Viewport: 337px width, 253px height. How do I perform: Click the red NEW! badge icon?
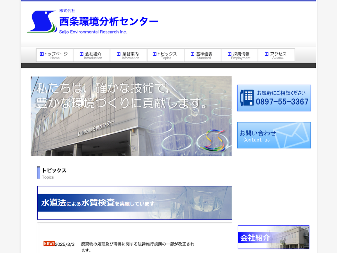tap(49, 244)
